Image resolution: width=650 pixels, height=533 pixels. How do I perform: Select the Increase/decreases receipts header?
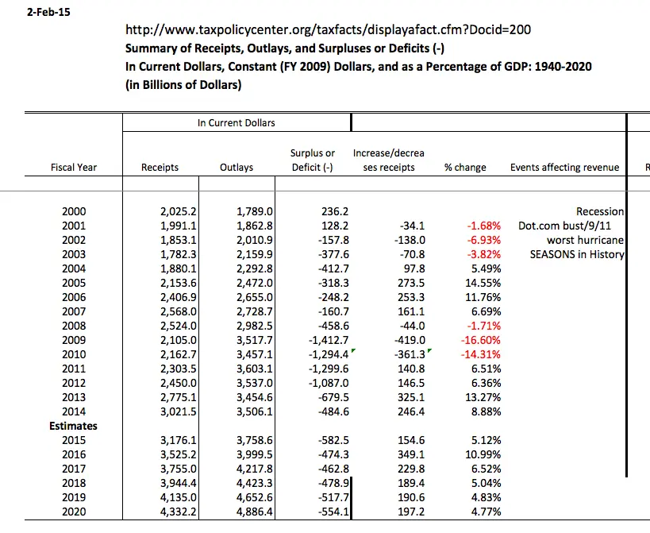click(x=388, y=160)
